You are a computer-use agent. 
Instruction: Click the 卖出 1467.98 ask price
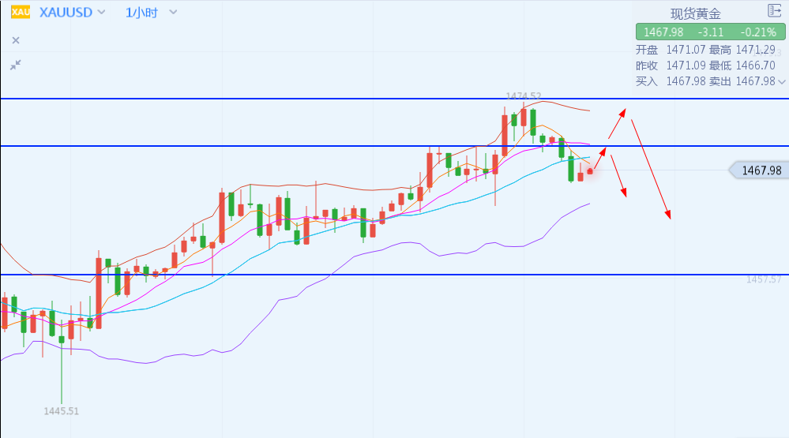(x=755, y=81)
